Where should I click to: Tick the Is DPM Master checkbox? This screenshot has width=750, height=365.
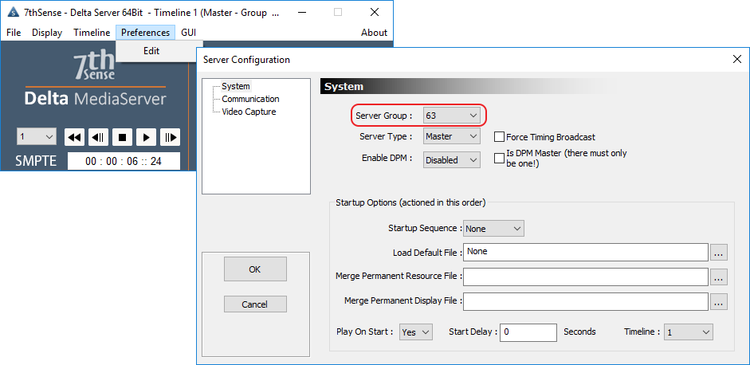click(500, 159)
